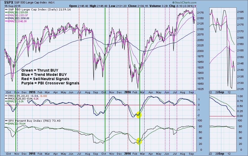Click the red down-arrow change indicator
The image size is (248, 156).
coord(195,6)
